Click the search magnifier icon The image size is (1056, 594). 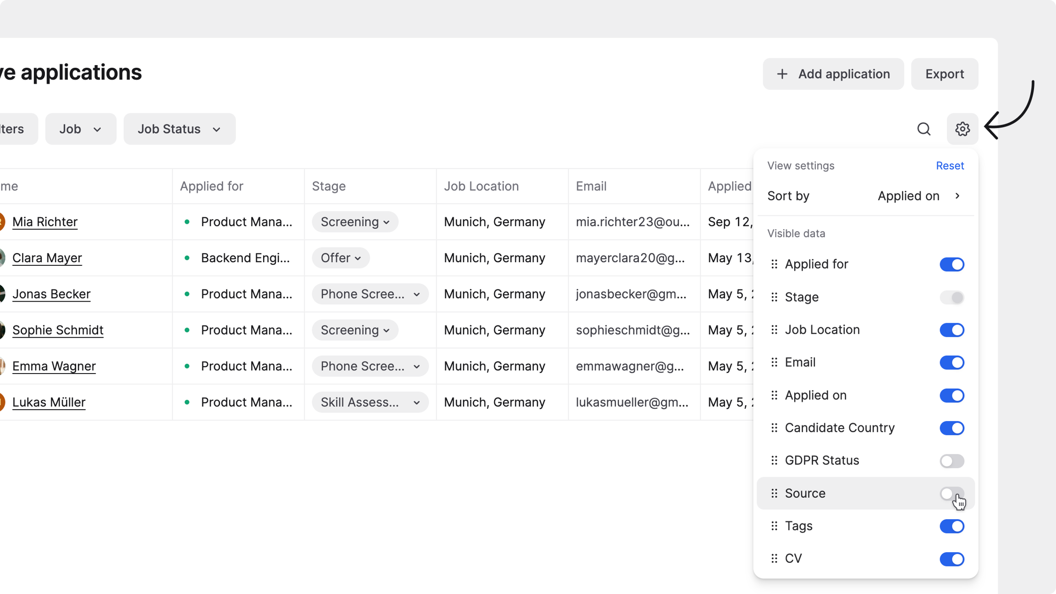pos(924,129)
